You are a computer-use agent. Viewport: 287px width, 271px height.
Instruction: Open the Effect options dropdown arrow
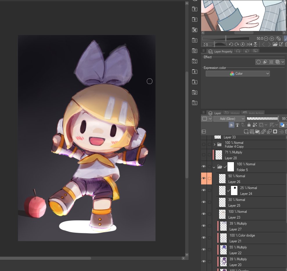point(283,62)
